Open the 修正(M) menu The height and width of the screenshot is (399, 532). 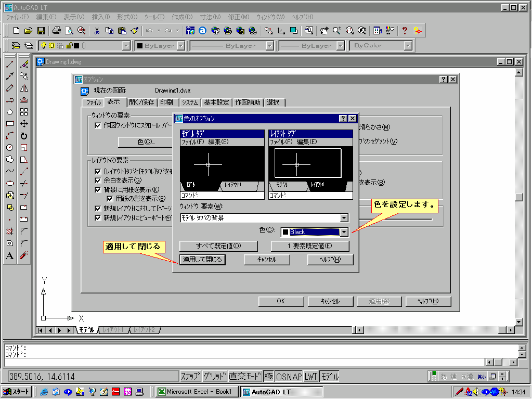239,17
